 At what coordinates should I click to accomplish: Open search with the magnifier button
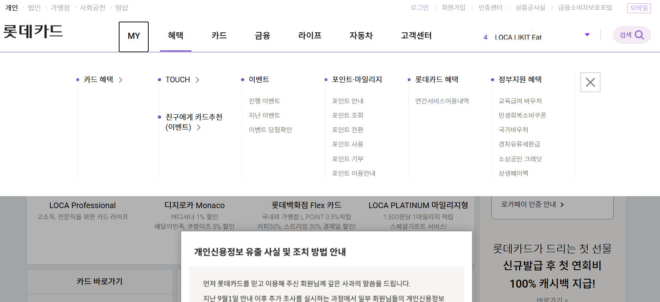click(x=632, y=35)
